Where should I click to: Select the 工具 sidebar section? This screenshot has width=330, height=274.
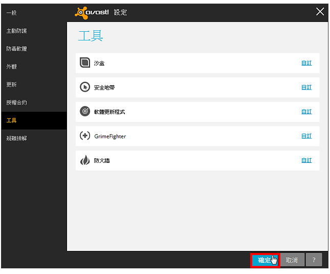(x=34, y=120)
